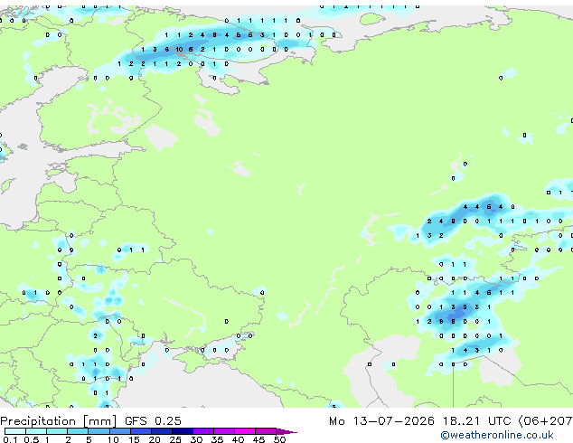Click the forecast date 'Mo 13-07-2026'
This screenshot has width=573, height=443.
[381, 421]
